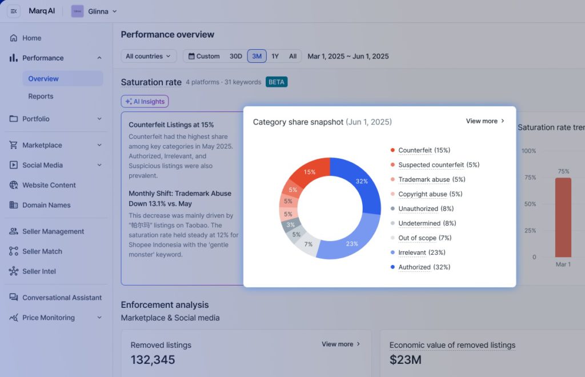Click the sidebar collapse icon
The image size is (585, 377).
pos(14,11)
